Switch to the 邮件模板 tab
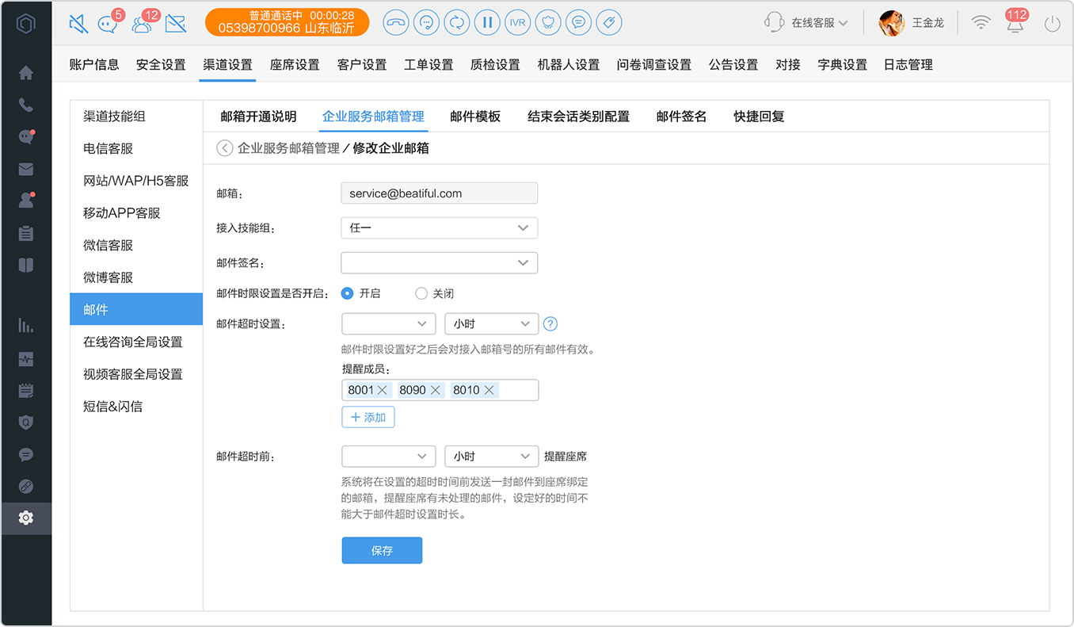This screenshot has width=1074, height=627. pyautogui.click(x=475, y=117)
